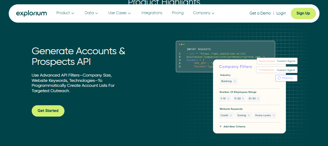Click the Technologies Custom Signal chip
This screenshot has height=146, width=328.
[x=277, y=61]
